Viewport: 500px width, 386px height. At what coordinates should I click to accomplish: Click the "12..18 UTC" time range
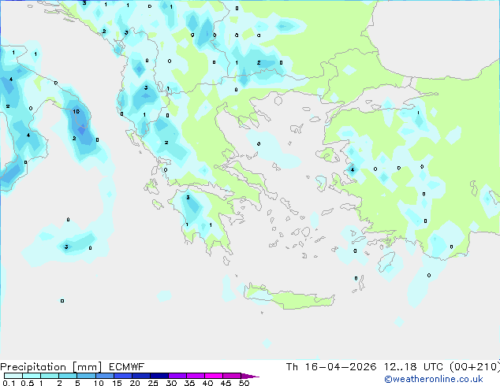[413, 367]
